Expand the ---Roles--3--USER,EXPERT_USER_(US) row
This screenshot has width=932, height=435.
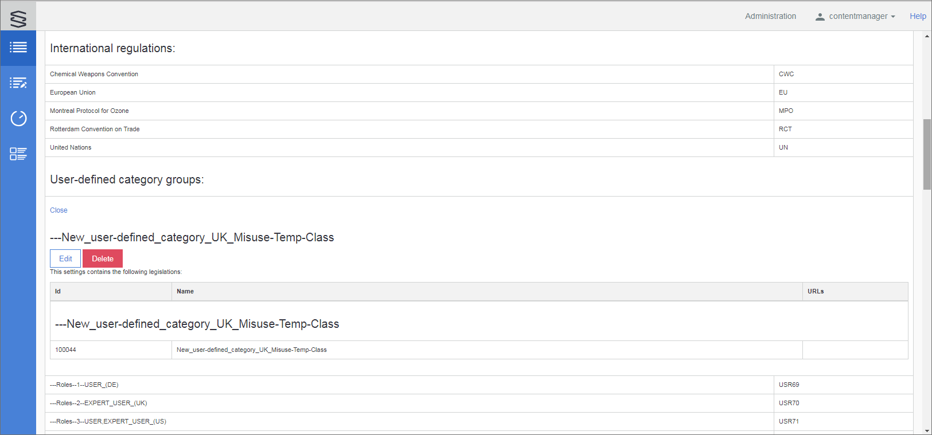pyautogui.click(x=108, y=421)
